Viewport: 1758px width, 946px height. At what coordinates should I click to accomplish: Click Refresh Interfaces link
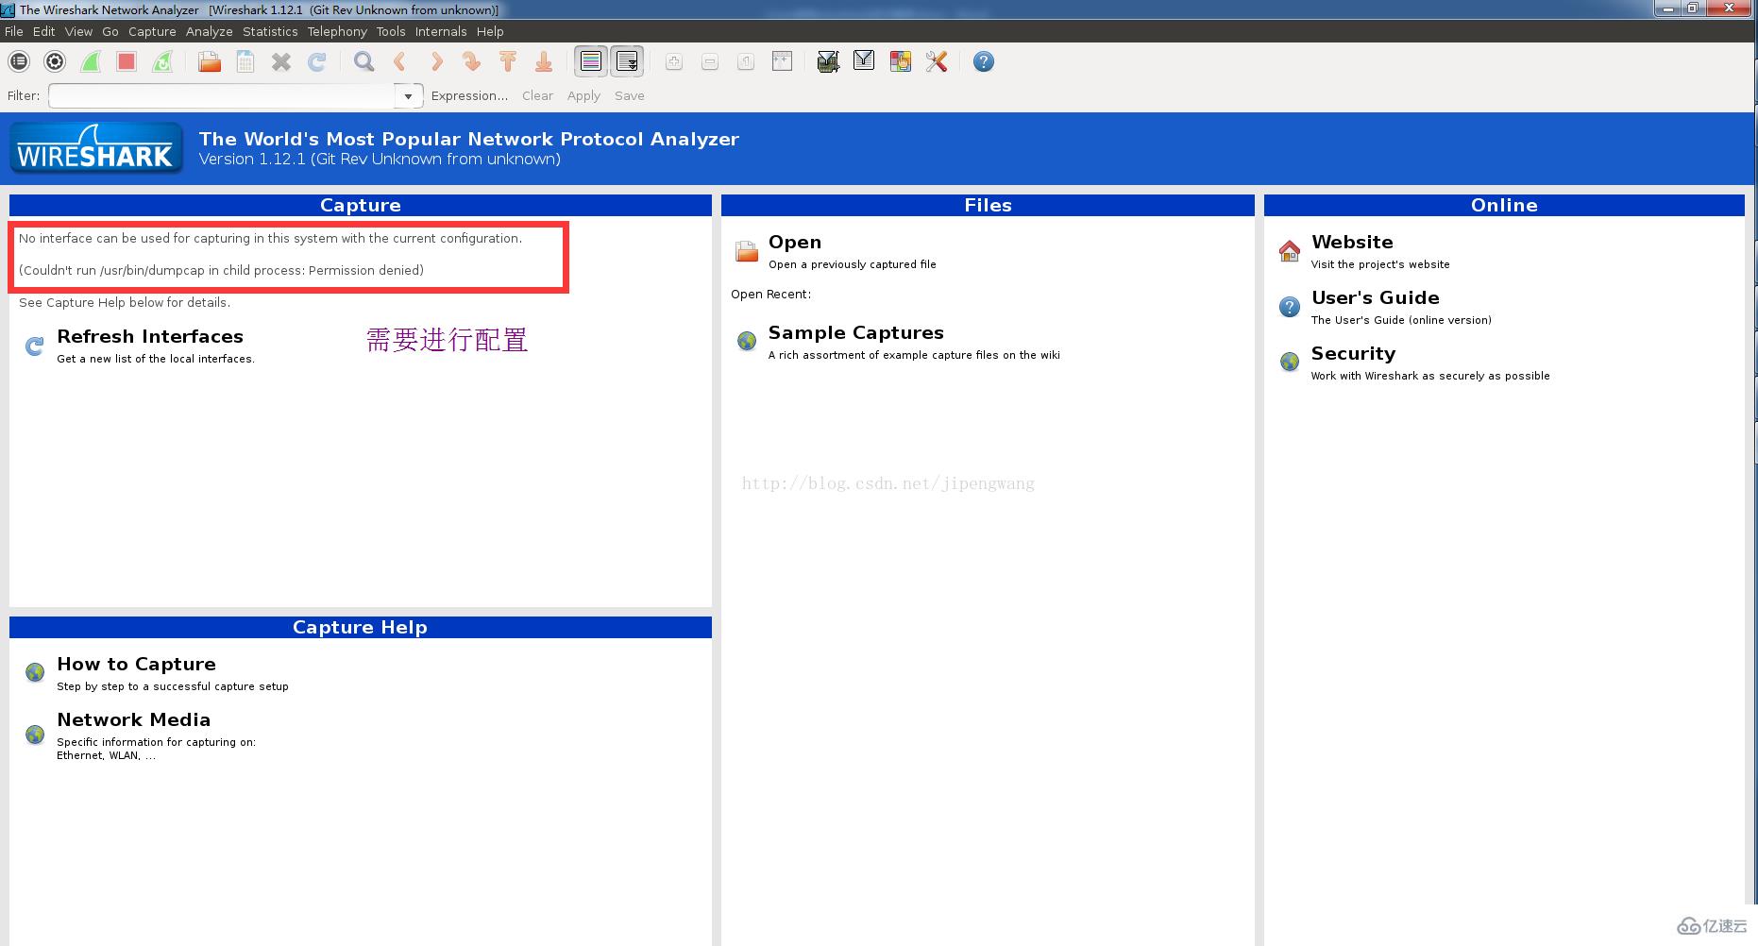[150, 337]
